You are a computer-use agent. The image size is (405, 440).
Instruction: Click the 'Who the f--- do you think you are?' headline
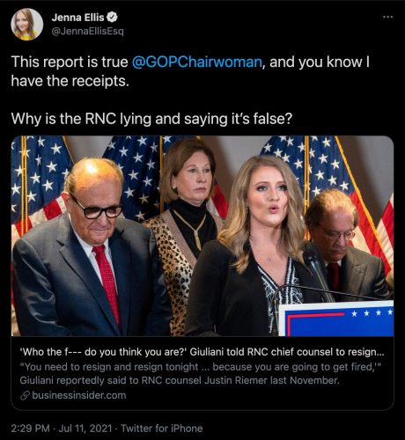[x=202, y=352]
